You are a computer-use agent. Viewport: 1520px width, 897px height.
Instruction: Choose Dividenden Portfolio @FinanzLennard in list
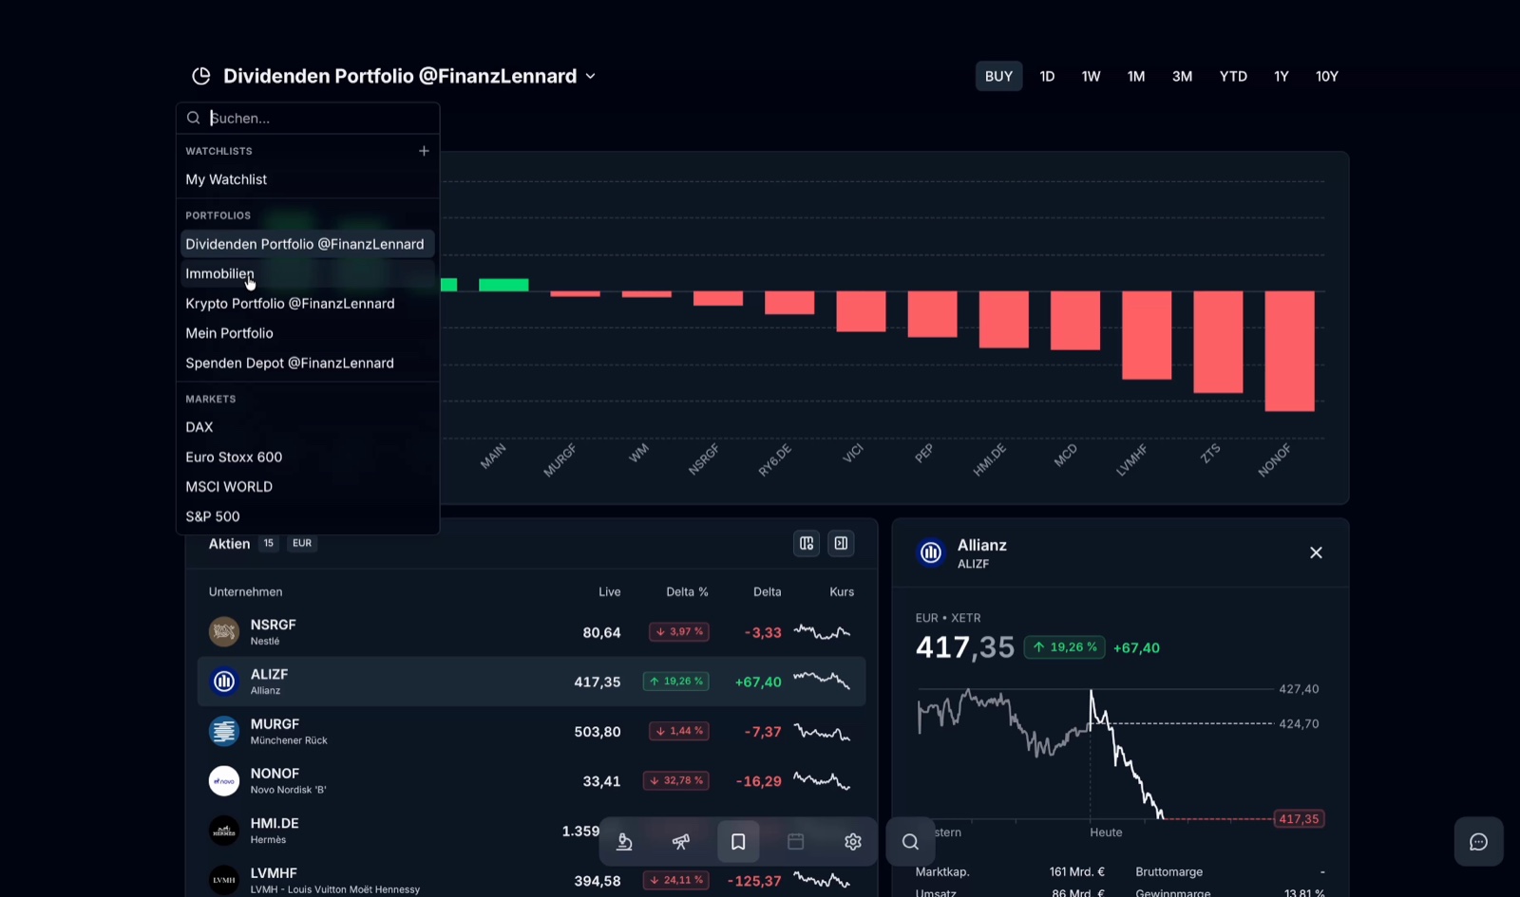coord(308,244)
